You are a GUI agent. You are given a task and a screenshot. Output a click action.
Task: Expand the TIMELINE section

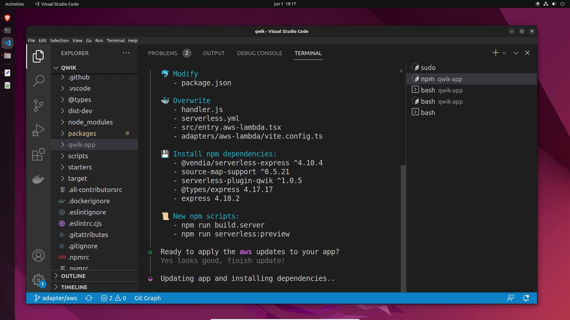coord(74,287)
